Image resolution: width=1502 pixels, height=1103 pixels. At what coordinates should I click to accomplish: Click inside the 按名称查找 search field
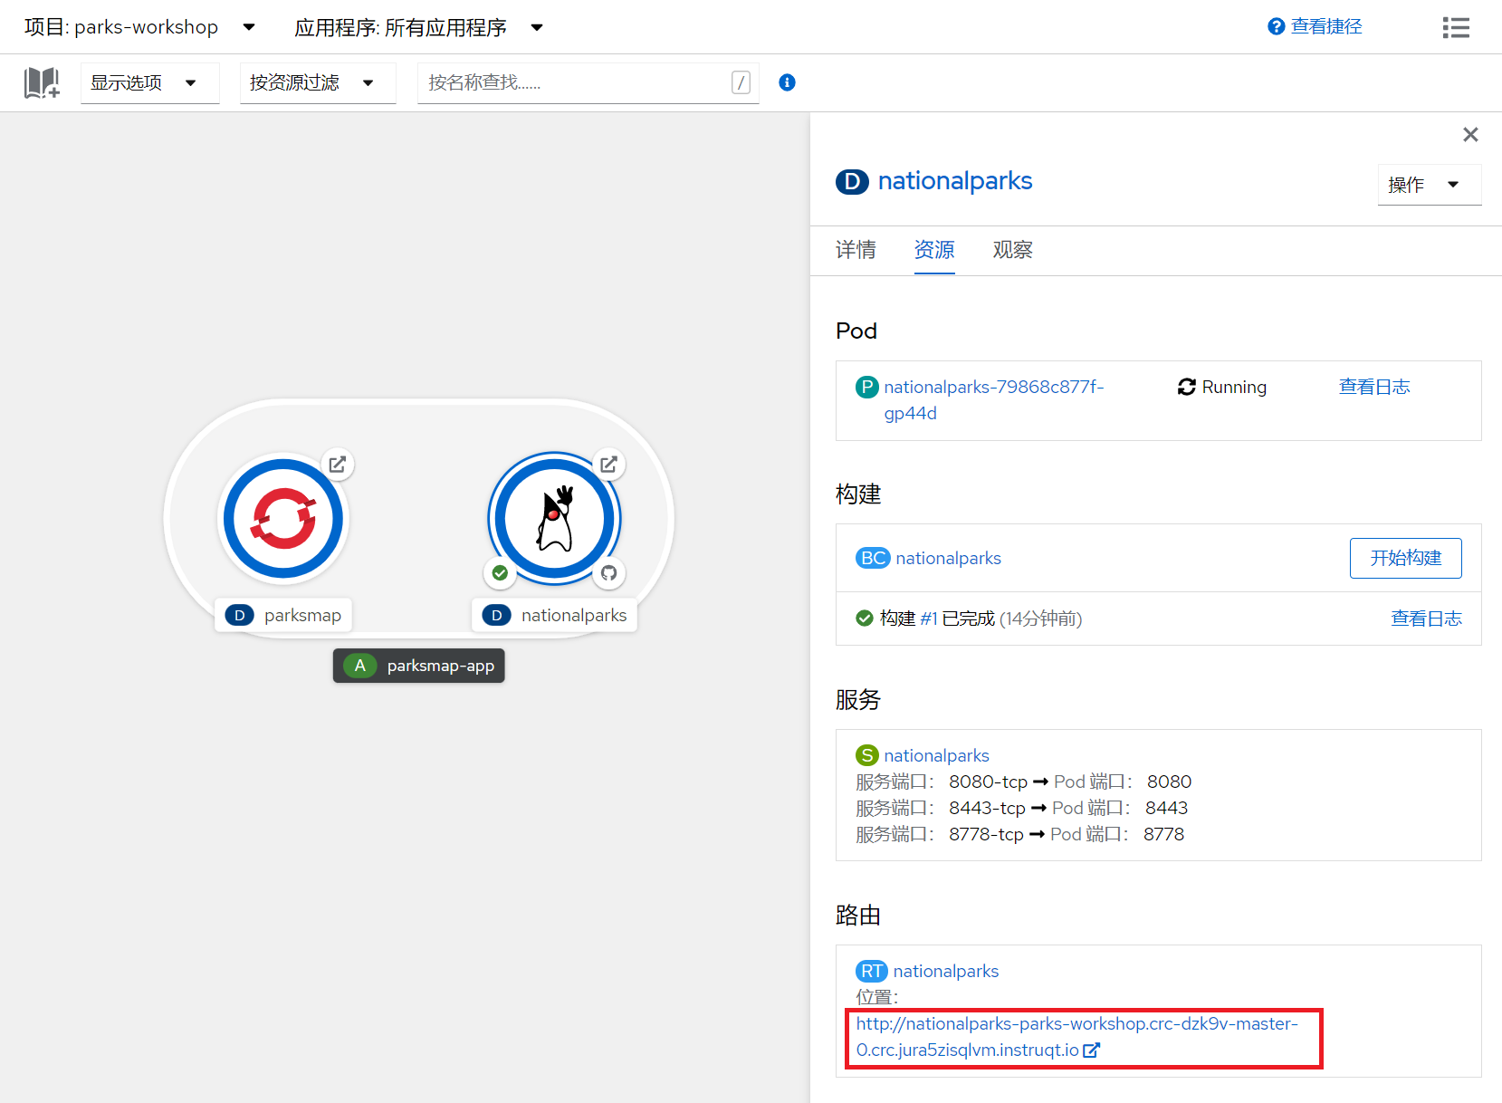coord(579,82)
